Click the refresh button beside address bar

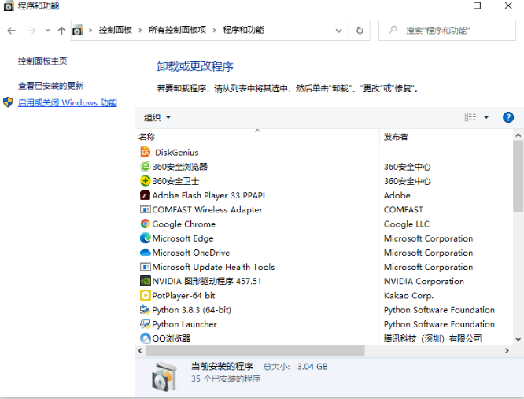[360, 30]
